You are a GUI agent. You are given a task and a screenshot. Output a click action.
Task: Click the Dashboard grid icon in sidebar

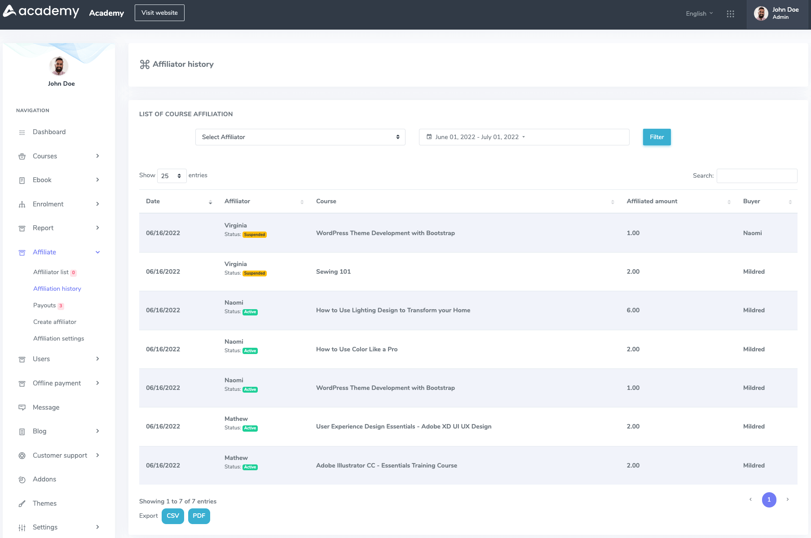pos(22,132)
